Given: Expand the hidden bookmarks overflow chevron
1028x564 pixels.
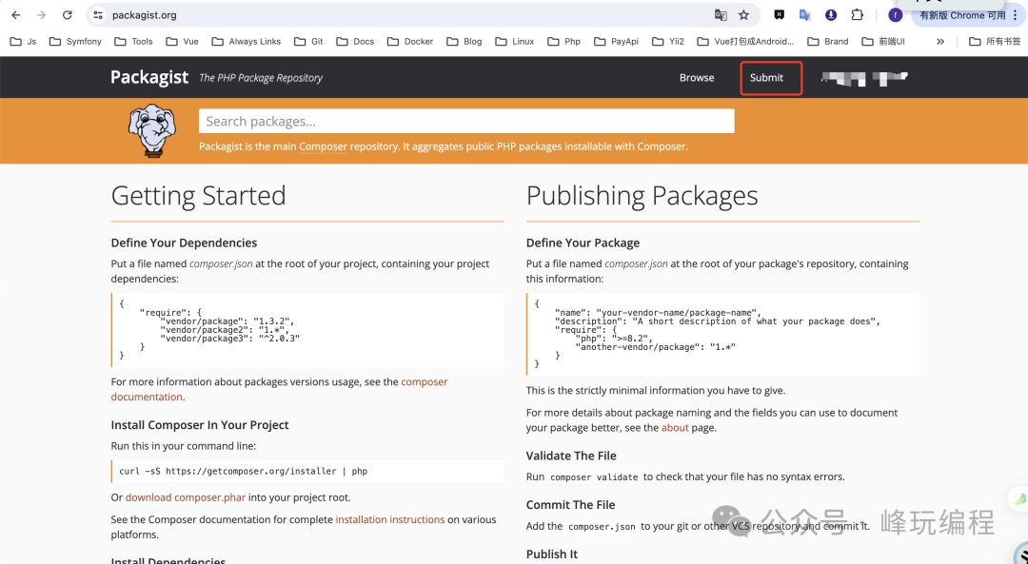Looking at the screenshot, I should [940, 42].
